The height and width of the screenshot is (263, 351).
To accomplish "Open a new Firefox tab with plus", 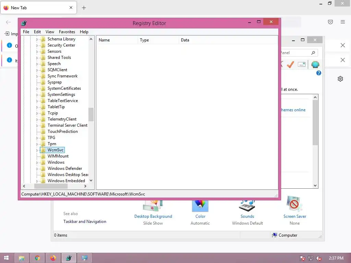I will click(x=84, y=8).
